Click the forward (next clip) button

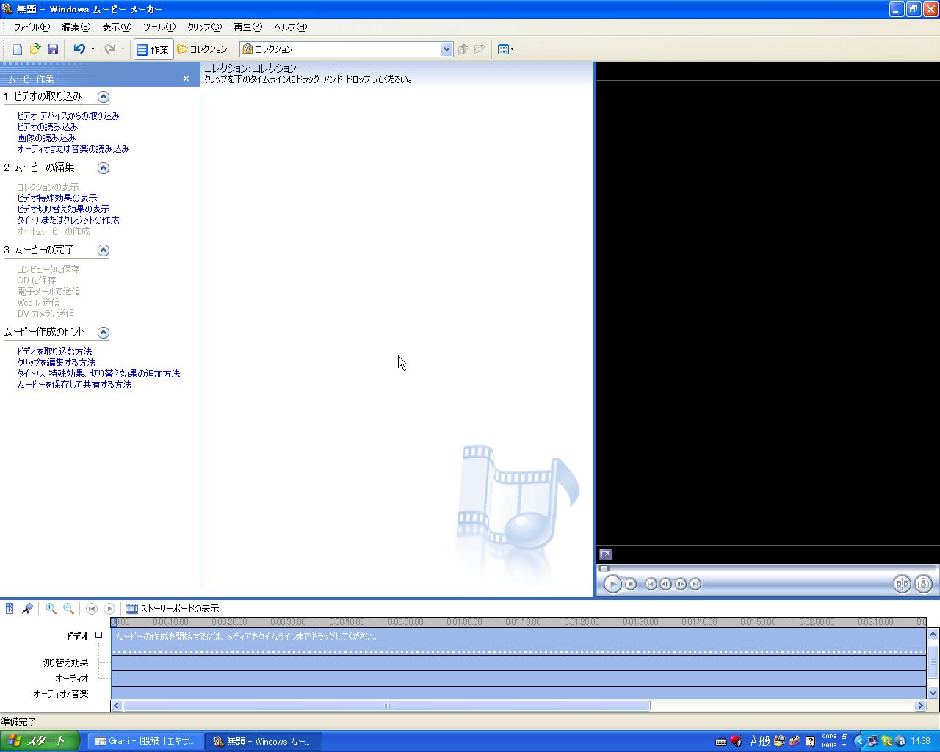coord(695,584)
